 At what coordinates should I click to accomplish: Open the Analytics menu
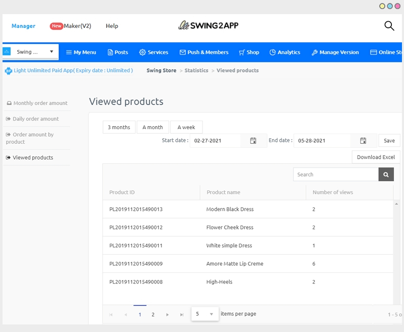pos(285,52)
